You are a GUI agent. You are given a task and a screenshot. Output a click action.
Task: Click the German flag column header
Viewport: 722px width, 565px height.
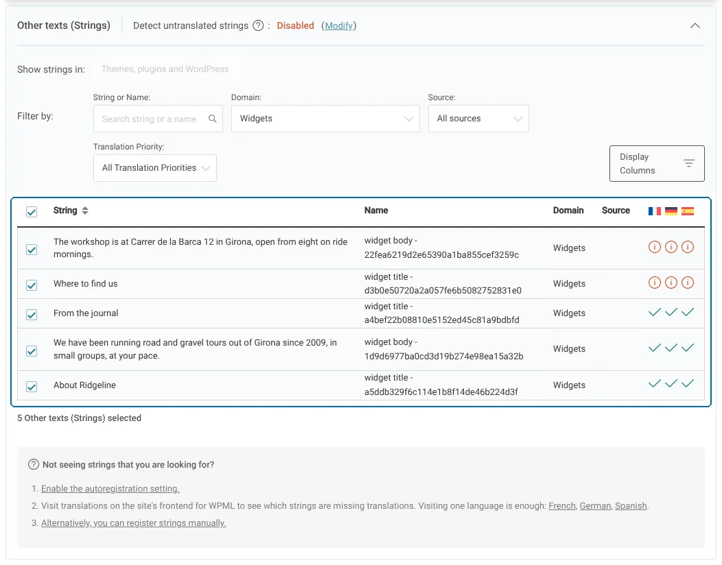tap(671, 211)
